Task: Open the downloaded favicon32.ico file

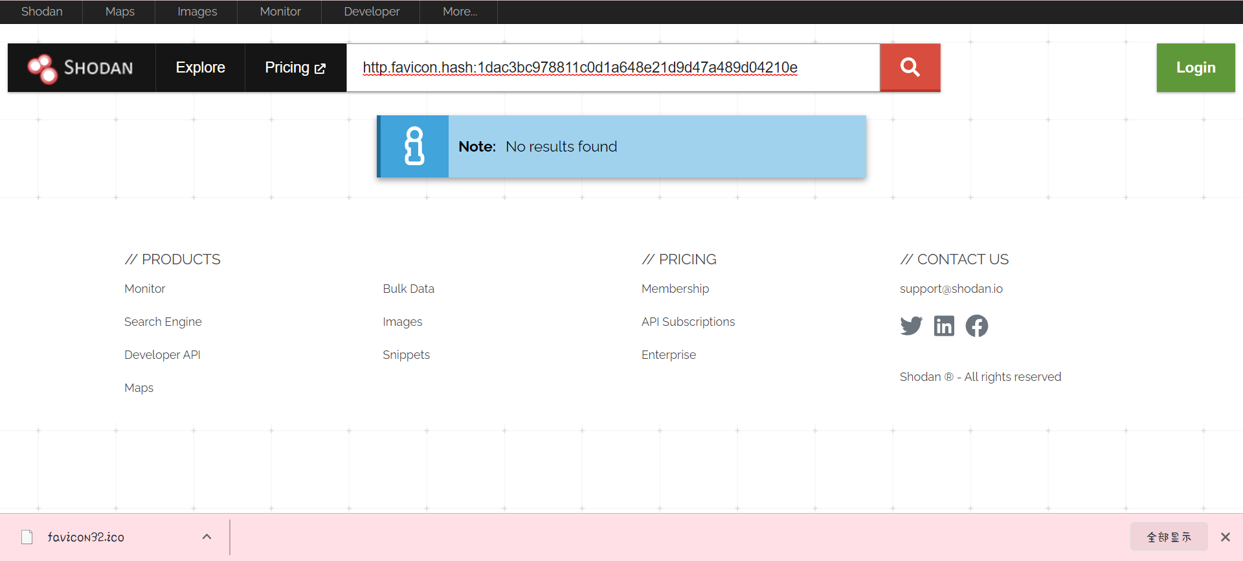Action: tap(86, 537)
